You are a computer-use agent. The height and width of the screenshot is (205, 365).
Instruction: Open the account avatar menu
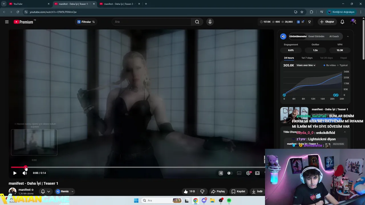pos(353,22)
